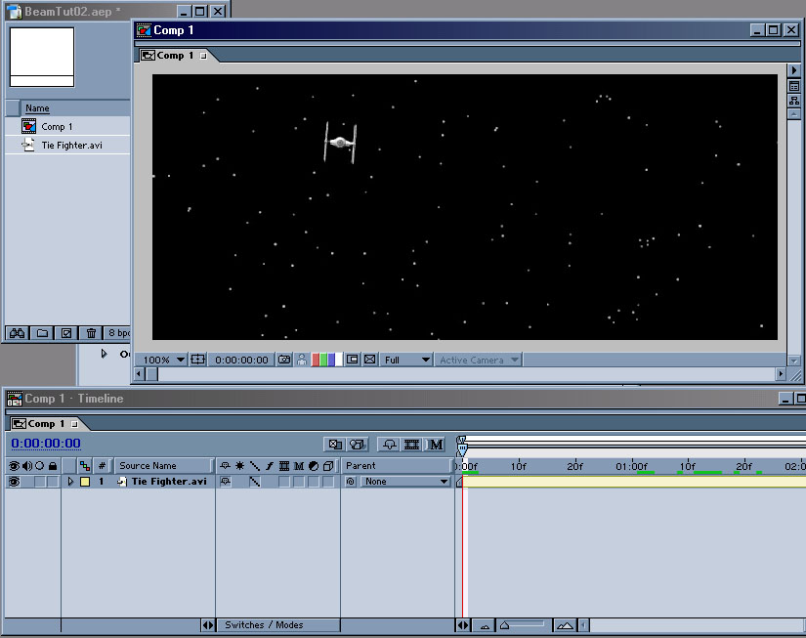Screen dimensions: 806x638
Task: Hide the Tie Fighter.avi layer video
Action: coord(15,482)
